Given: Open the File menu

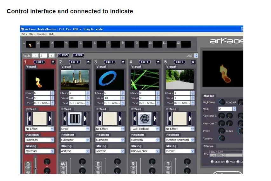Looking at the screenshot, I should click(24, 34).
